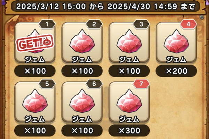Screen dimensions: 209x139
Task: Tap the number 5 day badge
Action: [x=47, y=84]
